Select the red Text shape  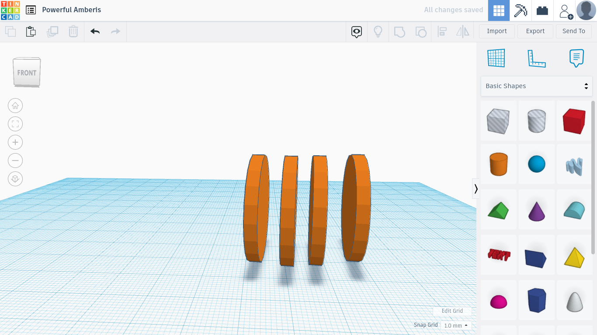[499, 254]
